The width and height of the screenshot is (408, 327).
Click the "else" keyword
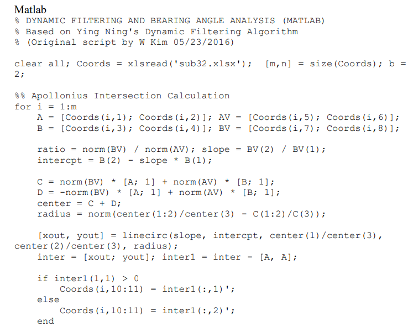click(48, 299)
